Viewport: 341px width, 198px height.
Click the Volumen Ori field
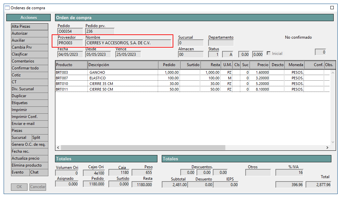click(67, 173)
